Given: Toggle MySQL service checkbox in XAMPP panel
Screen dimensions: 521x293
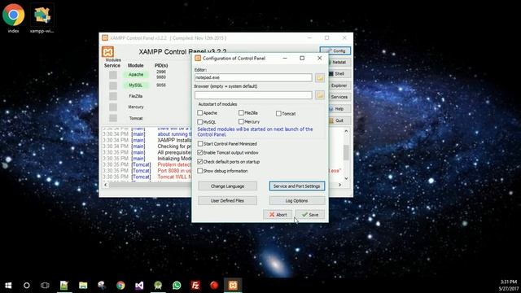Looking at the screenshot, I should pyautogui.click(x=113, y=85).
